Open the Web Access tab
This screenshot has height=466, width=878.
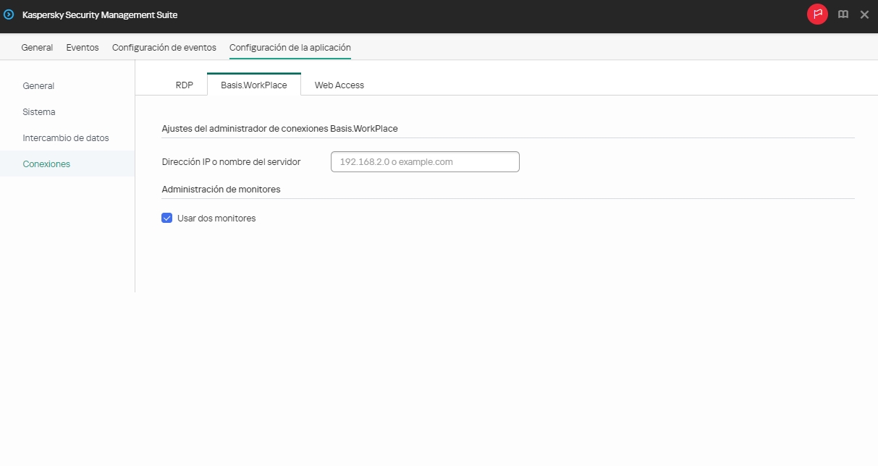pyautogui.click(x=339, y=85)
